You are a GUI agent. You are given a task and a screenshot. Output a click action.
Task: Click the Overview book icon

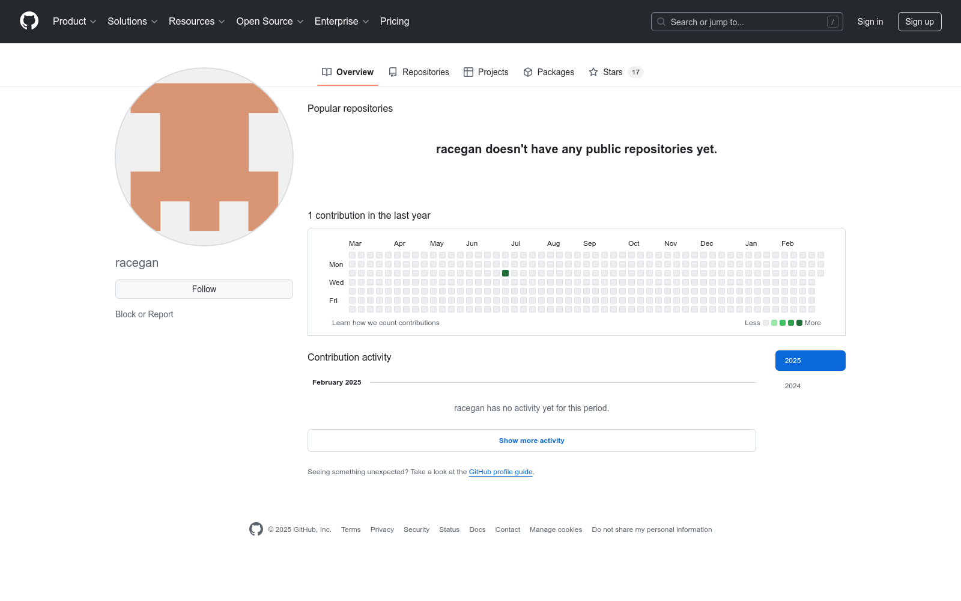(327, 72)
